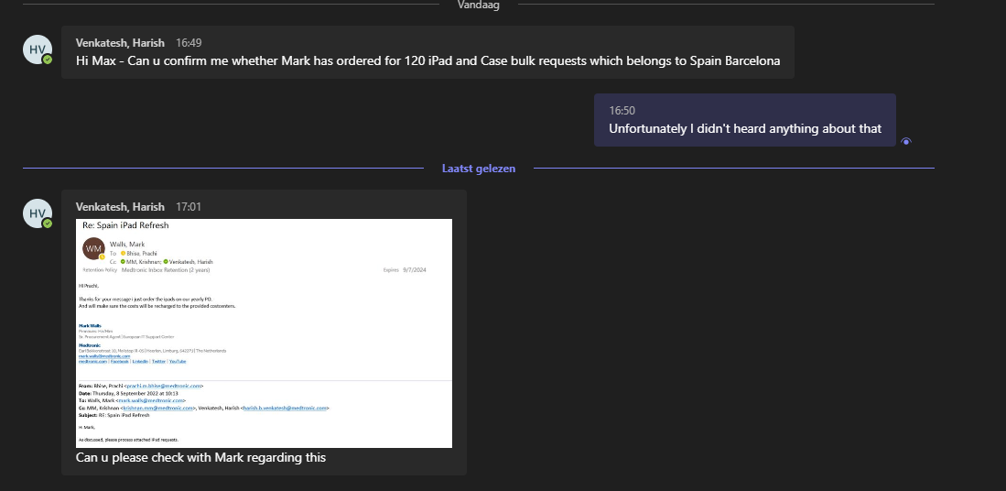Click the WM avatar in the email screenshot
The height and width of the screenshot is (491, 1006).
click(93, 249)
